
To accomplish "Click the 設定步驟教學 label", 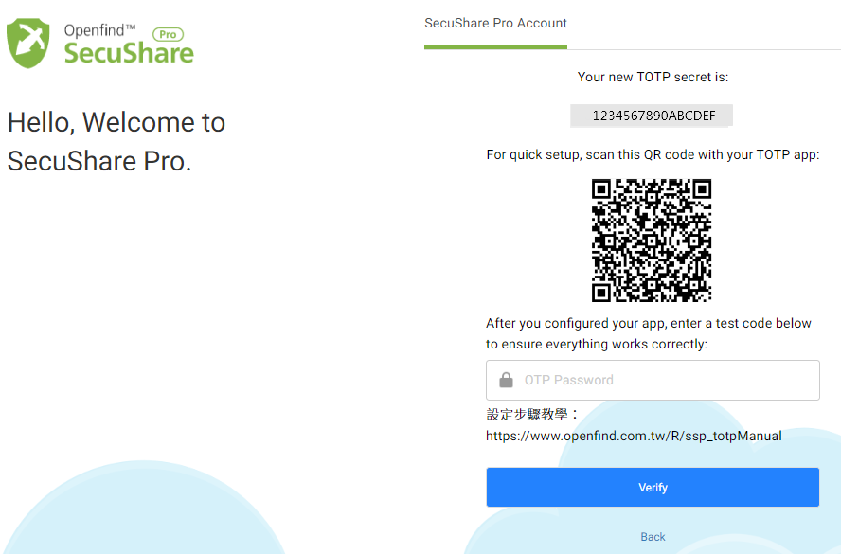I will click(532, 415).
